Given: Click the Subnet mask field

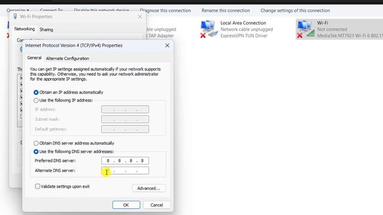Looking at the screenshot, I should [x=125, y=119].
